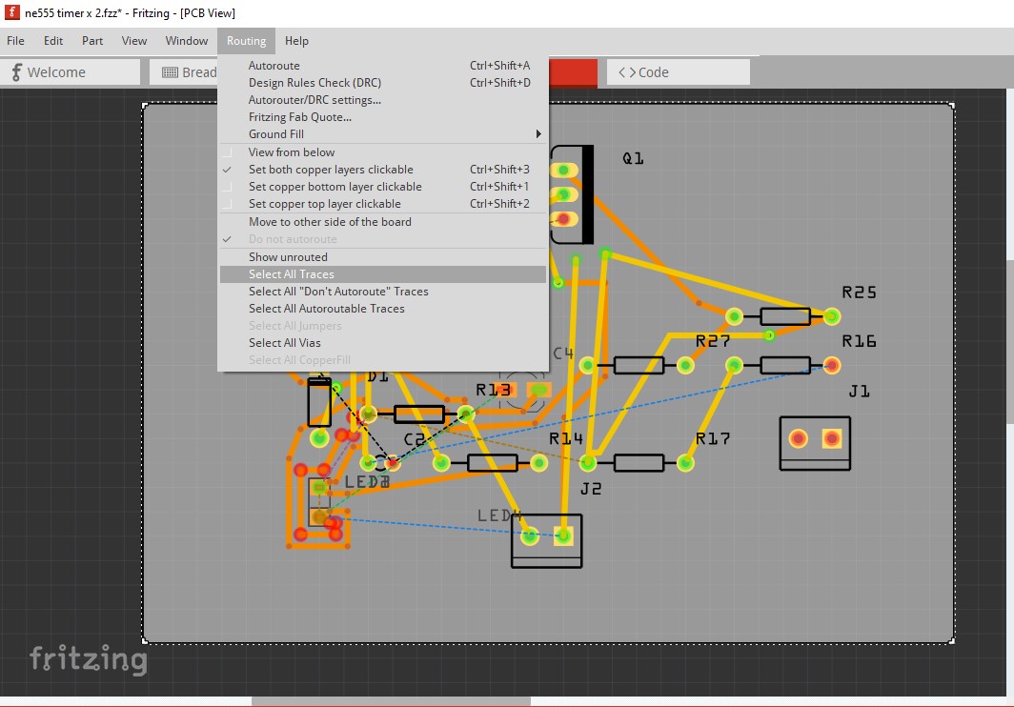Select the J1 connector footprint

coord(815,443)
